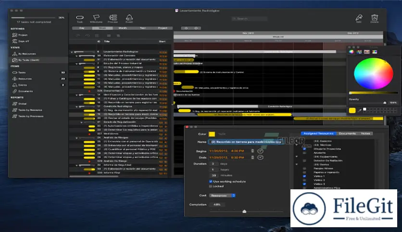Pick the eyedropper tool in Colors panel
This screenshot has height=232, width=402.
(359, 110)
